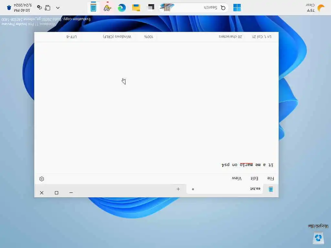Click the taskbar Search box
The width and height of the screenshot is (331, 248).
(194, 8)
